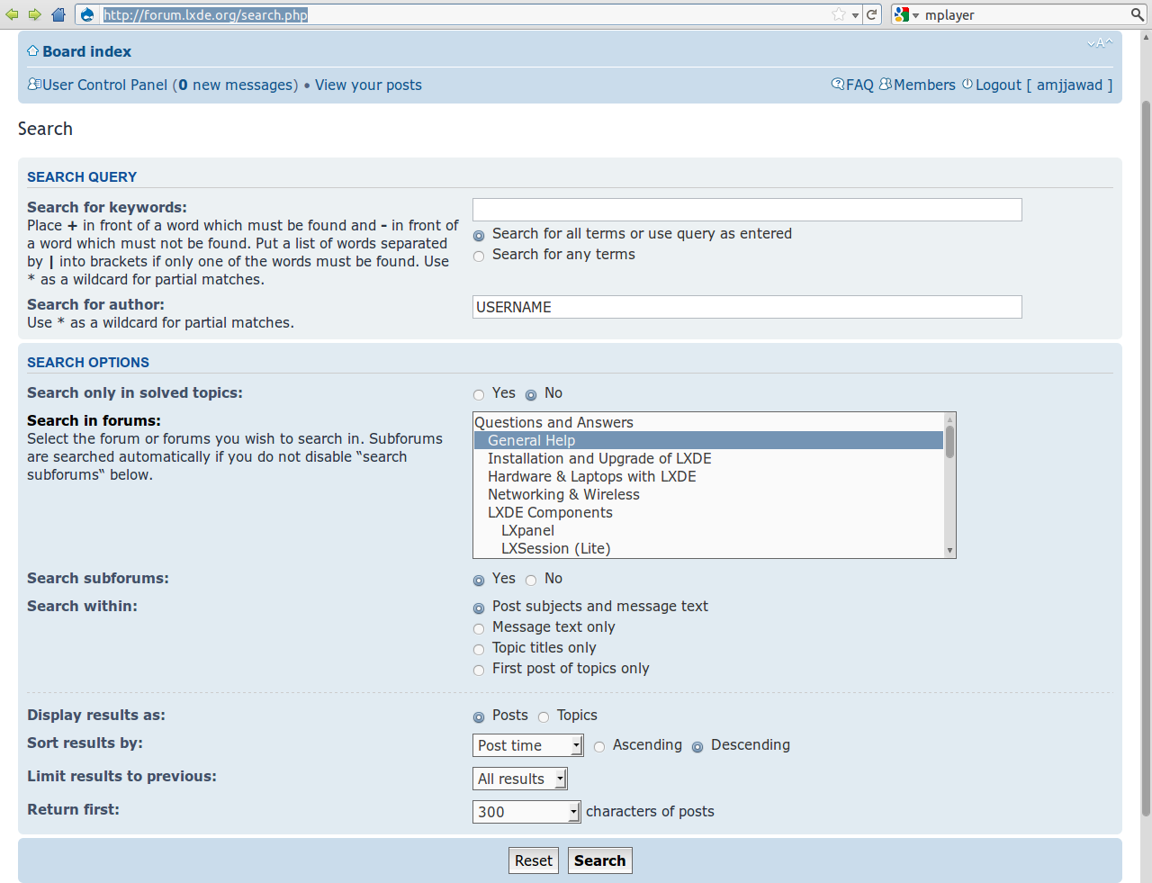
Task: Select Message text only option
Action: [x=479, y=629]
